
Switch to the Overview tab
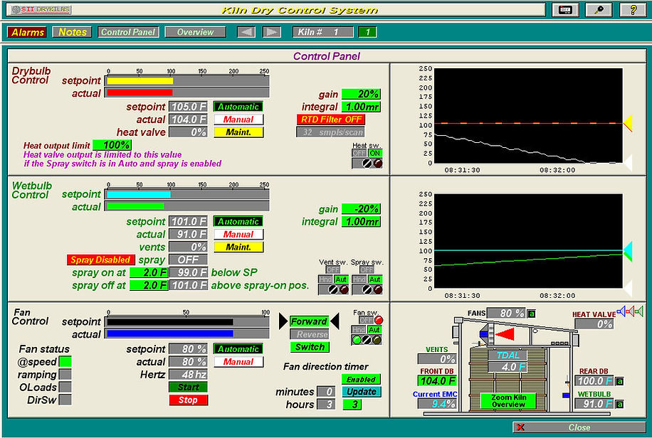point(195,31)
